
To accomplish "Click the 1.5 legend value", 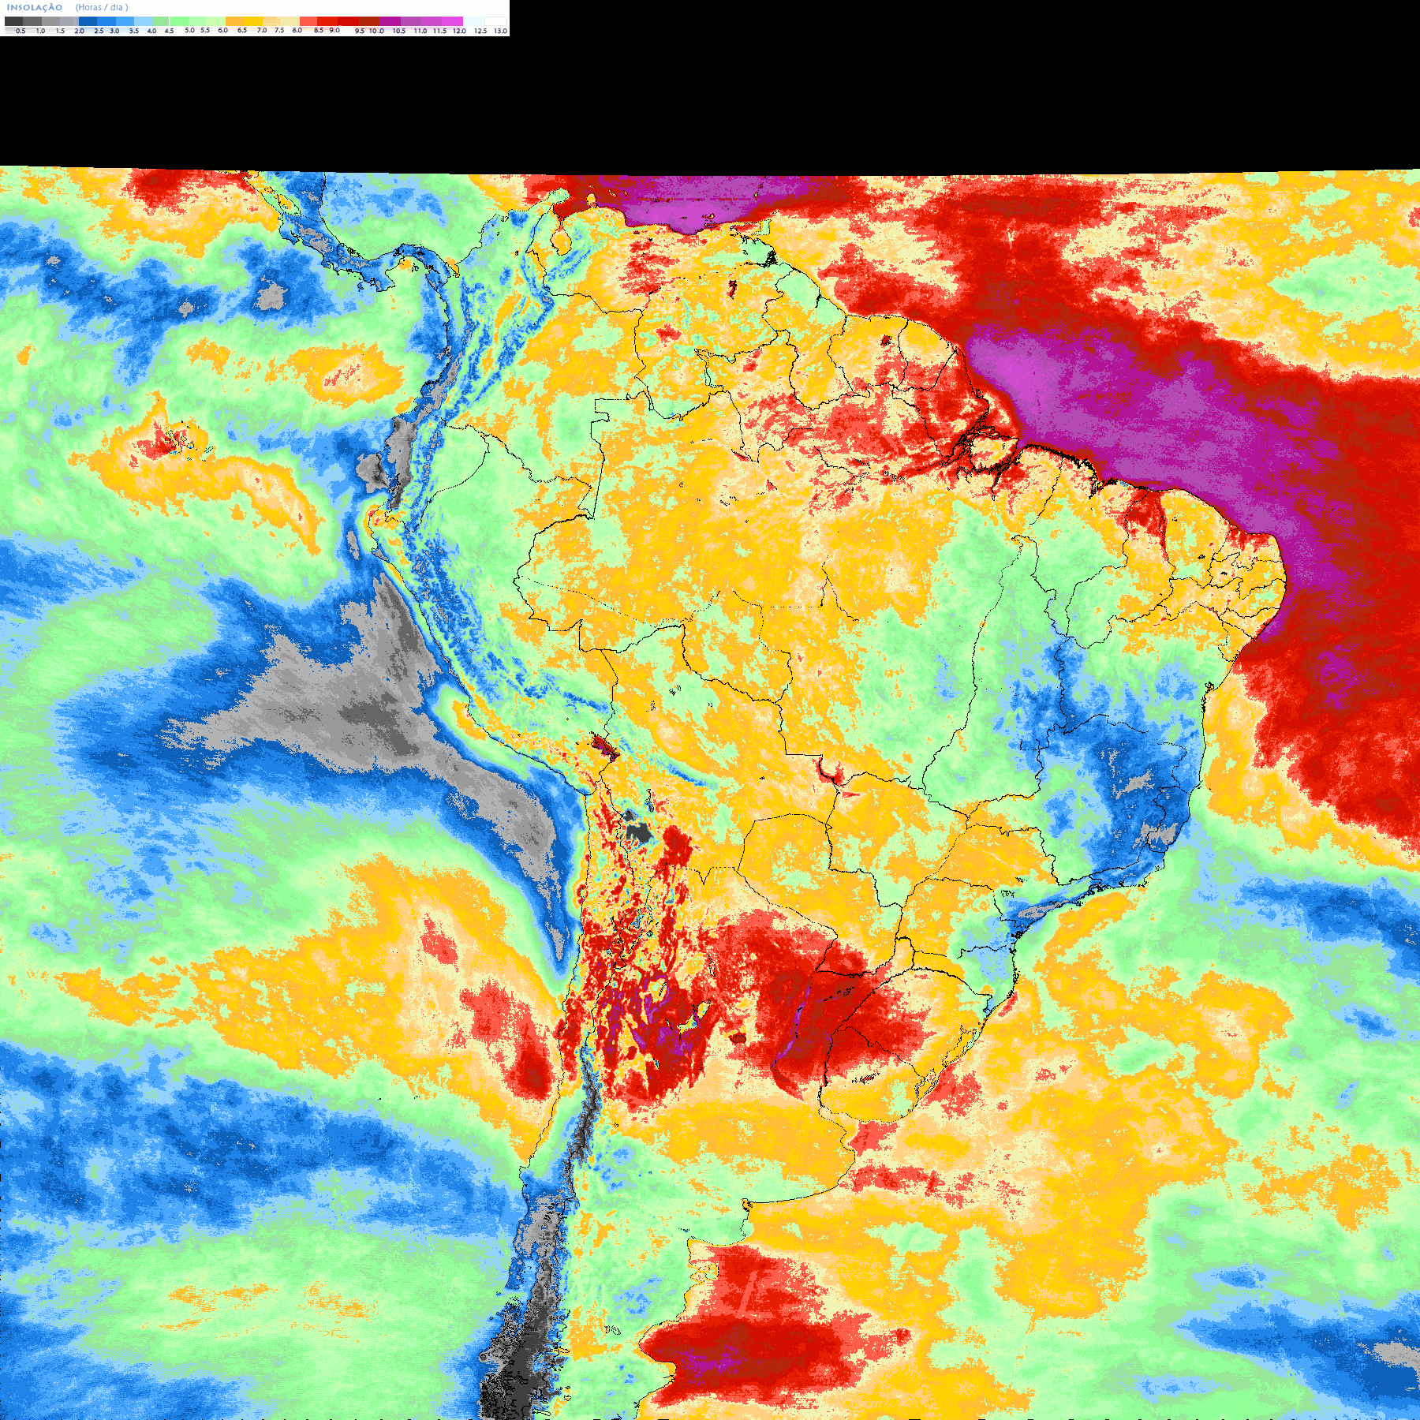I will [60, 31].
